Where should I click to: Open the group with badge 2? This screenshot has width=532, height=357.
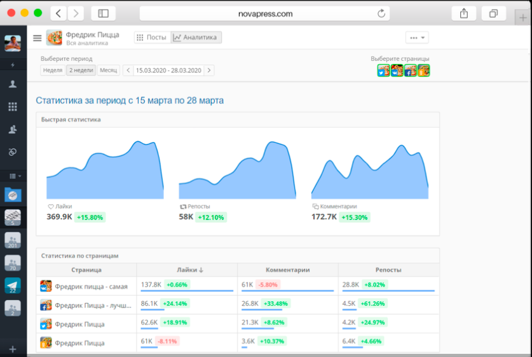pyautogui.click(x=13, y=308)
